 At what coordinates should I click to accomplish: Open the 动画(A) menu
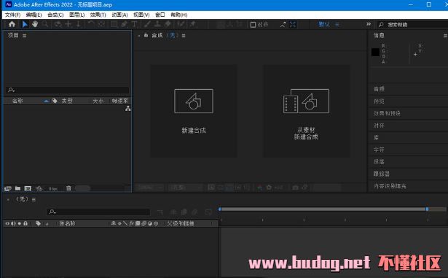pos(119,15)
